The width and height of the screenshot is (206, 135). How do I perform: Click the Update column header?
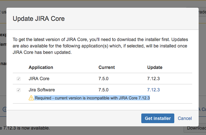pos(155,67)
